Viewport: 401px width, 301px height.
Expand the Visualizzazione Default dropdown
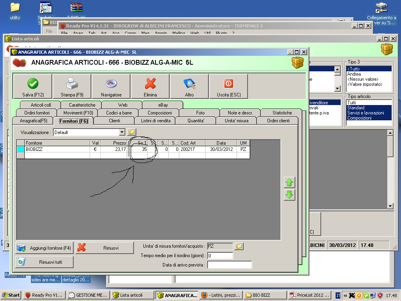pyautogui.click(x=122, y=132)
